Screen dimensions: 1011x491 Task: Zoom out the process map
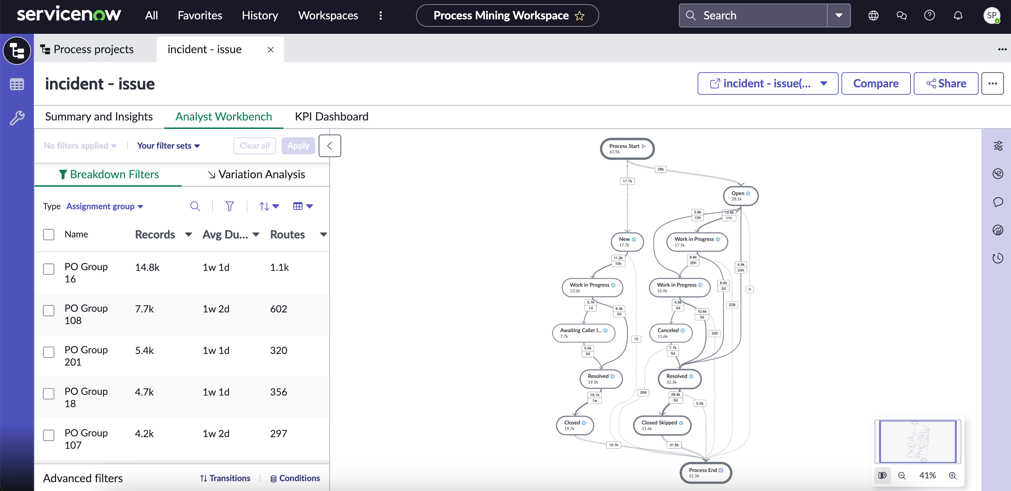[x=902, y=475]
